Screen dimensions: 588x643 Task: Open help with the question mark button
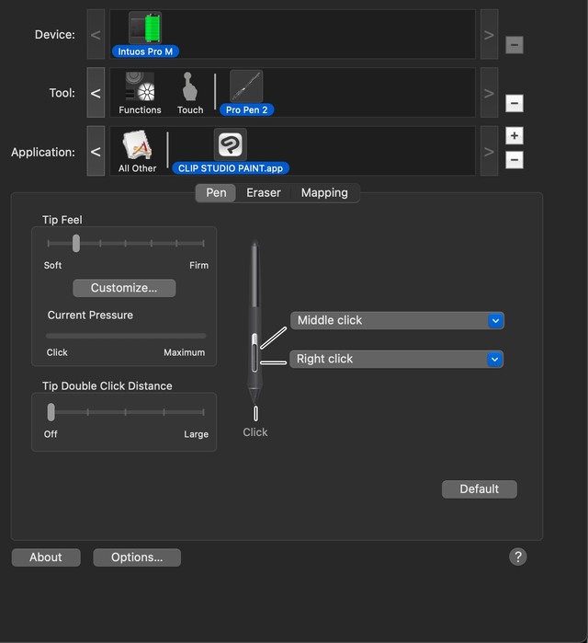[518, 557]
